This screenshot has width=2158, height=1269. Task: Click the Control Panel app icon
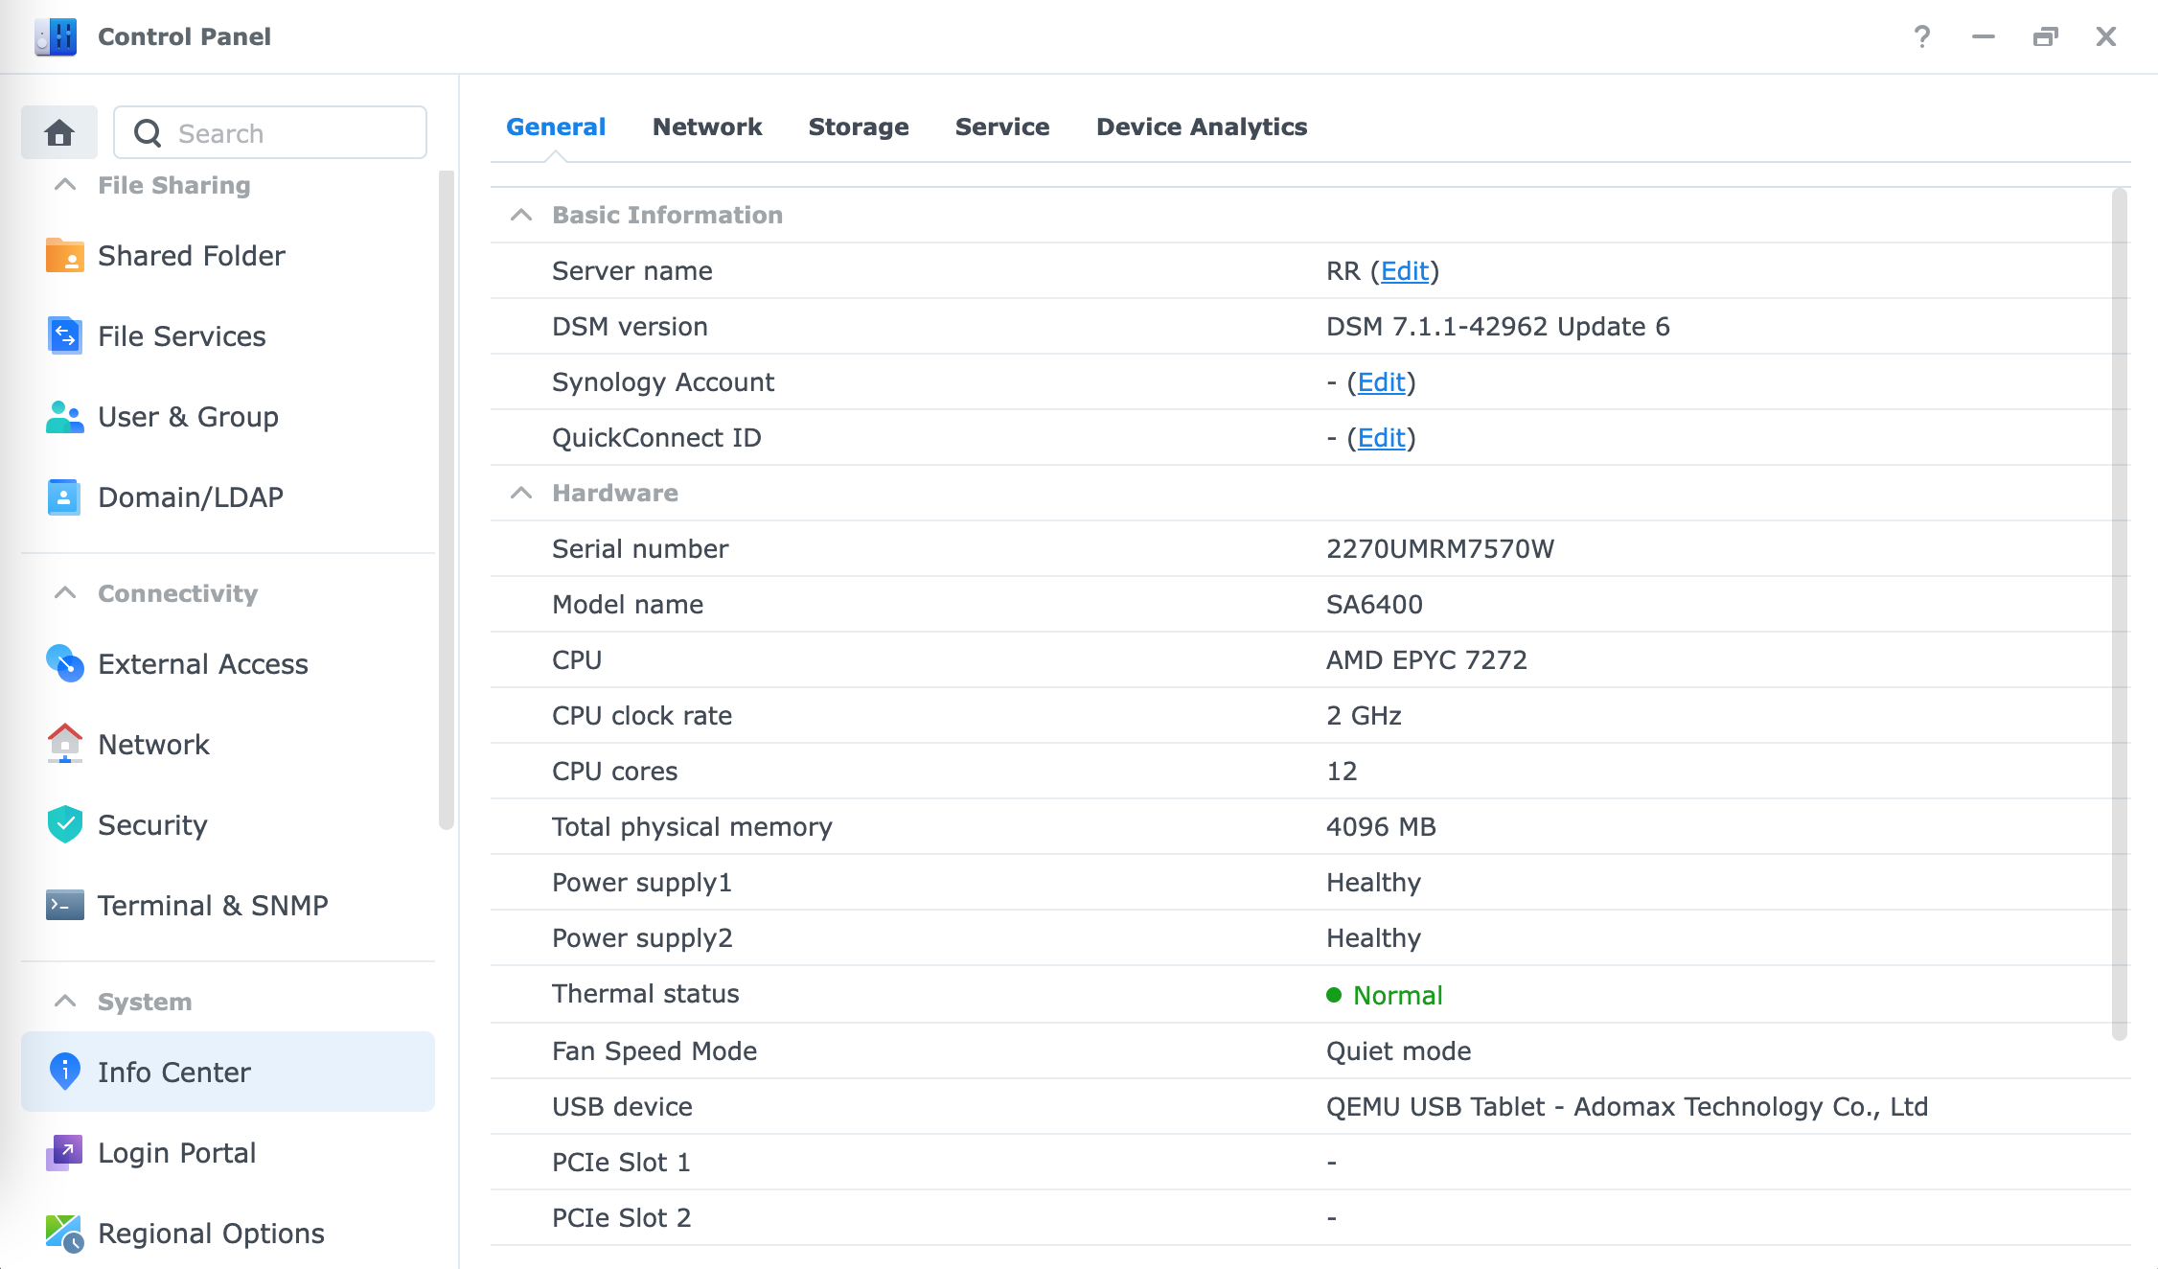coord(56,36)
